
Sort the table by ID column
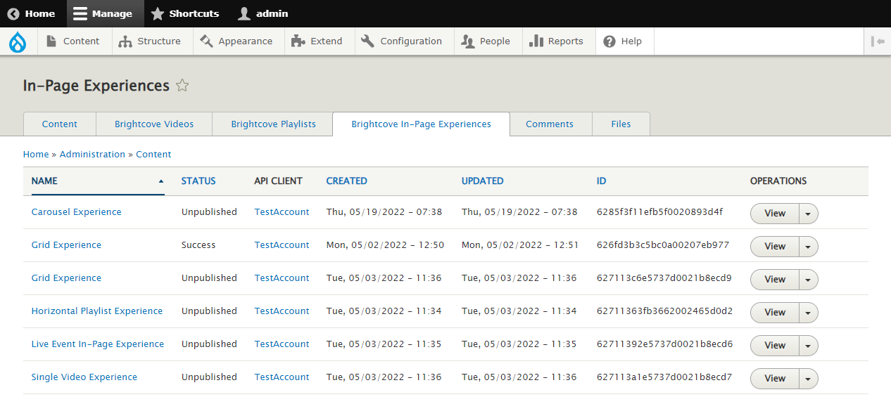tap(601, 181)
